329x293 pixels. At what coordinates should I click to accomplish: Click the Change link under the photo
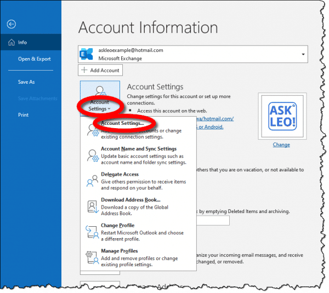click(x=281, y=145)
